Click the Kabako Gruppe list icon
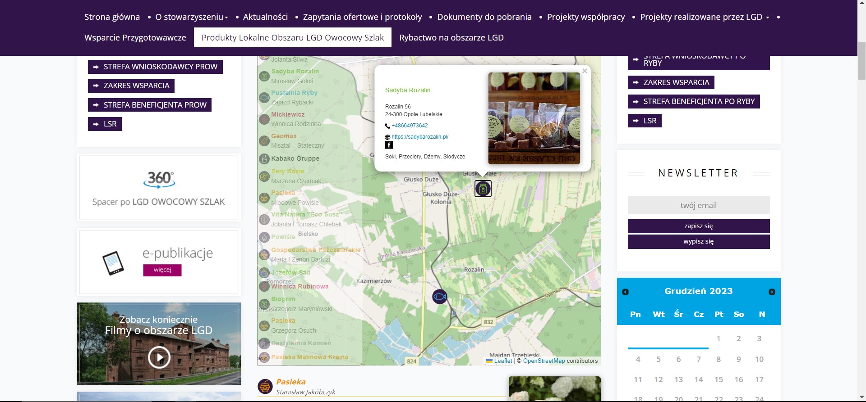 [x=264, y=159]
